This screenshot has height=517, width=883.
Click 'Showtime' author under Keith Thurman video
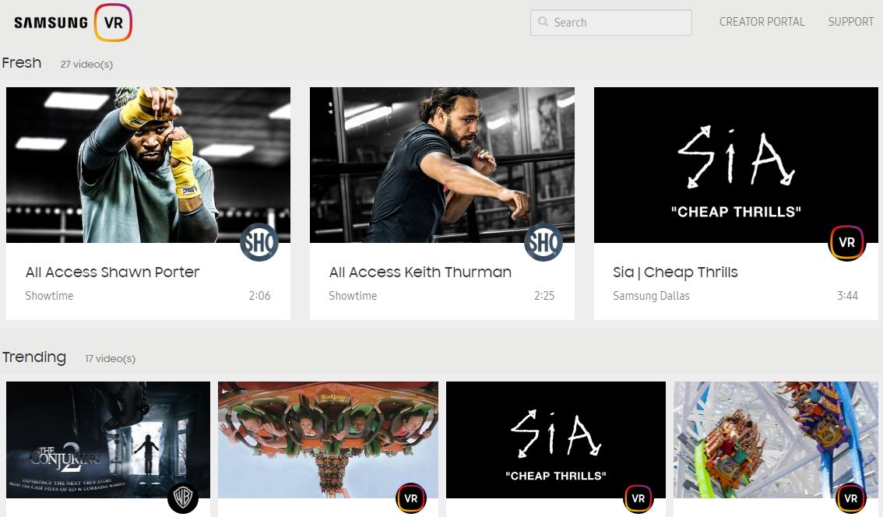pos(353,296)
